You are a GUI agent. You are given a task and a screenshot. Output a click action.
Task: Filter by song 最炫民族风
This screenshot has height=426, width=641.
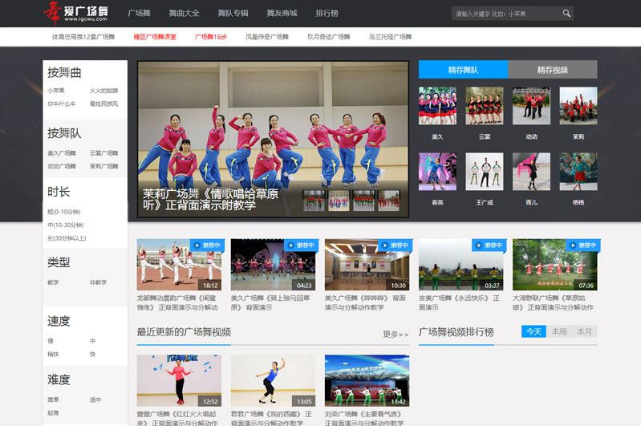coord(103,103)
